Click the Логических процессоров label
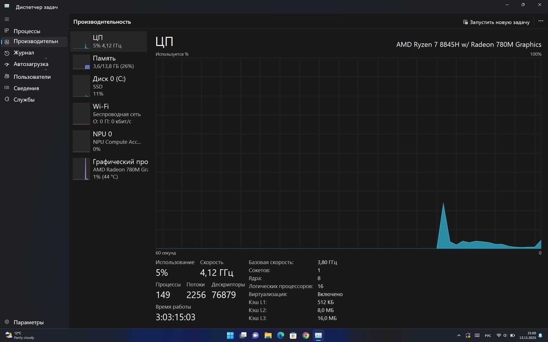Viewport: 548px width, 342px height. pos(281,286)
